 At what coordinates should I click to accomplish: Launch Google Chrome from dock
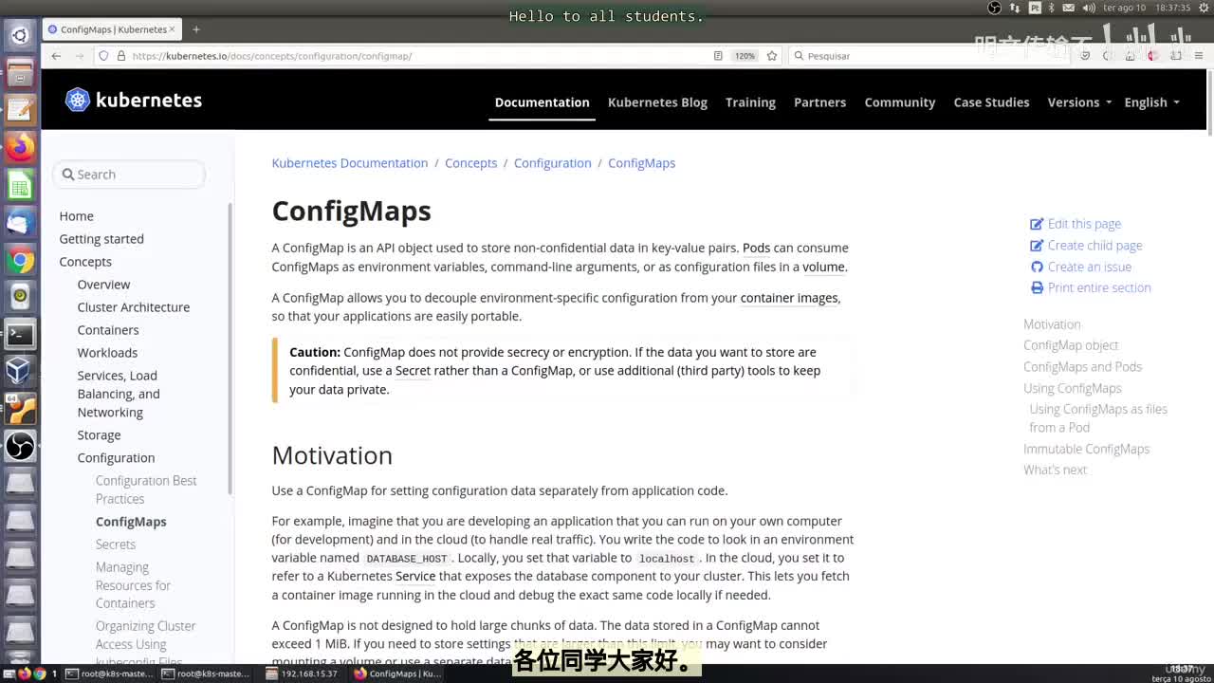20,260
